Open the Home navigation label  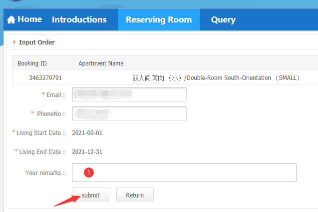click(x=30, y=19)
